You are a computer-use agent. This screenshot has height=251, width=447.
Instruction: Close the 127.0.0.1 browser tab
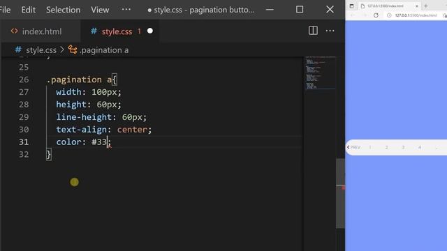[416, 6]
